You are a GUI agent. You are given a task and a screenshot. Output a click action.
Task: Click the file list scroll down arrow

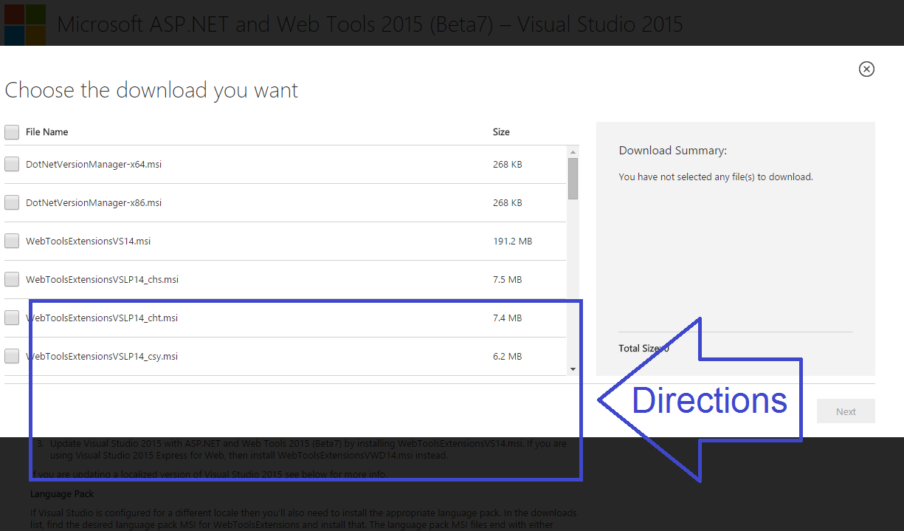coord(573,369)
